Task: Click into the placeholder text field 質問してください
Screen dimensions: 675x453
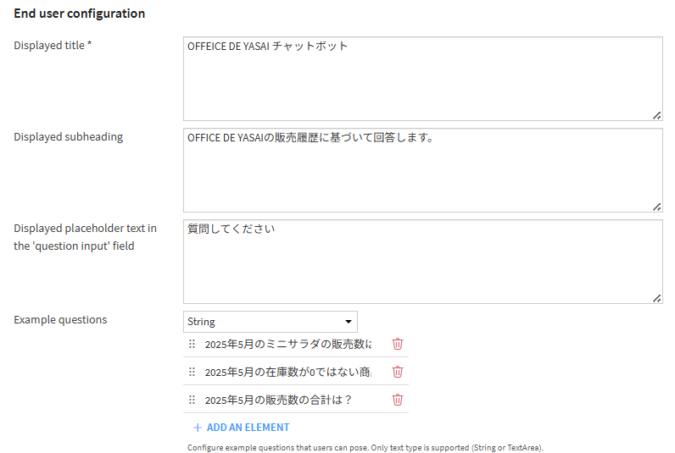Action: [423, 262]
